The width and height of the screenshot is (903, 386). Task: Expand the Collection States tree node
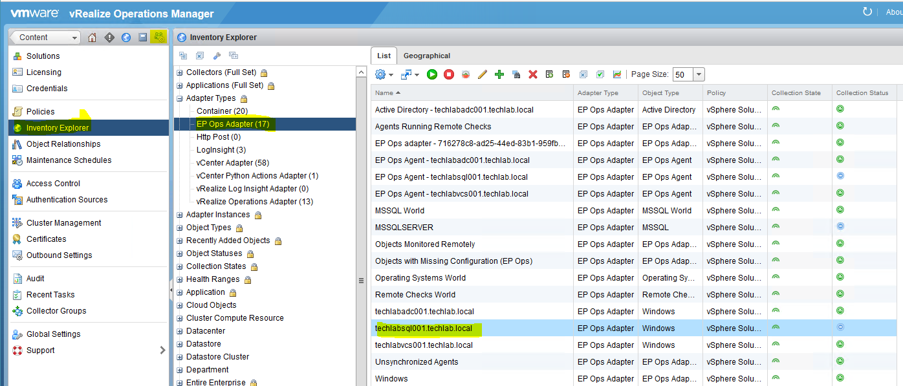coord(180,266)
